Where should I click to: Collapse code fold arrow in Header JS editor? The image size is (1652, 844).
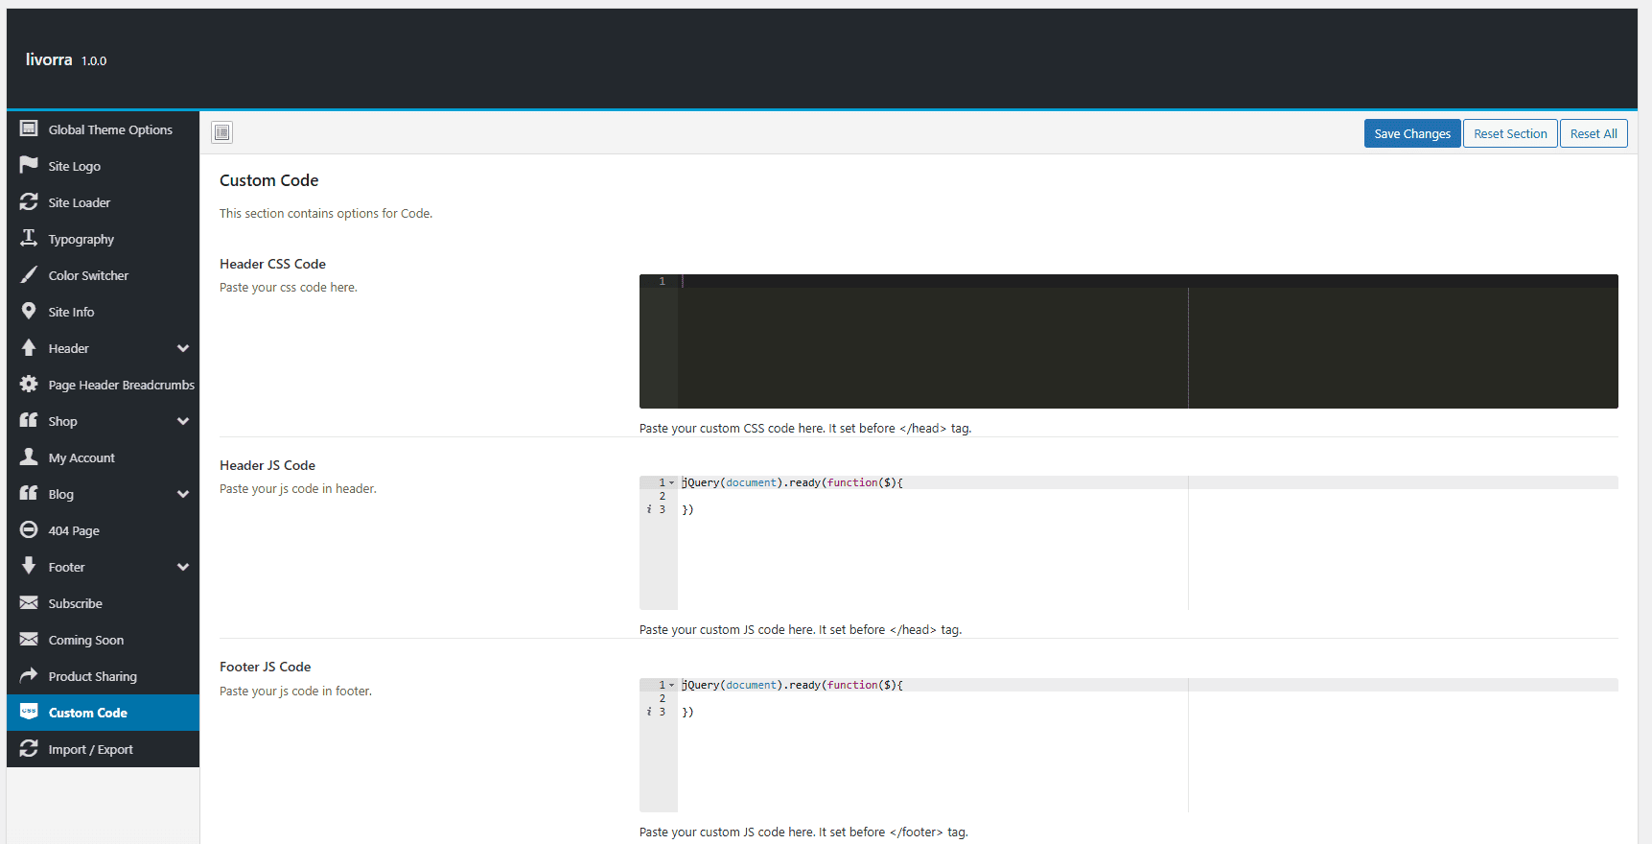tap(672, 482)
